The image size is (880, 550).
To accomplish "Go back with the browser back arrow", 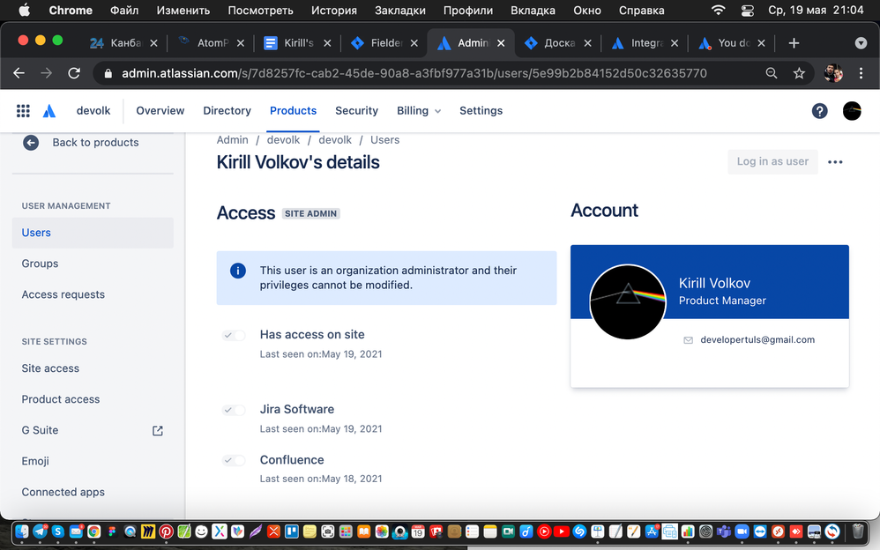I will pos(19,73).
